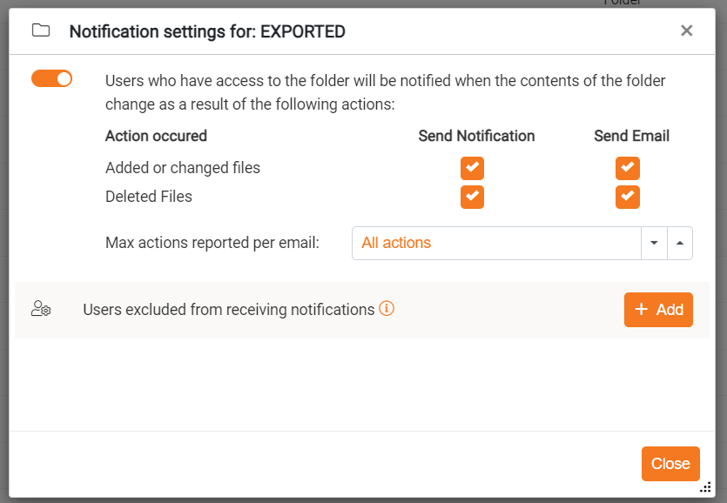Disable Send Notification for Deleted Files
Image resolution: width=727 pixels, height=503 pixels.
click(x=472, y=197)
